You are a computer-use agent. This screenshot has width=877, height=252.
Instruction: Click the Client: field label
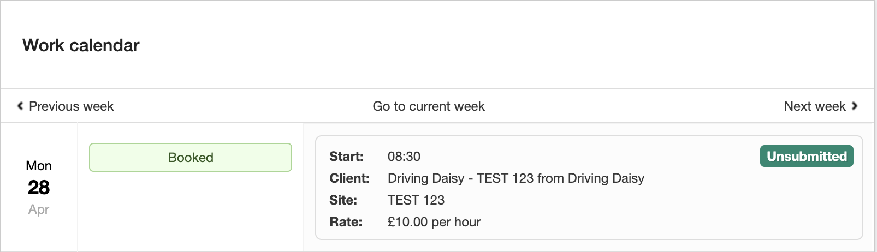click(x=349, y=178)
